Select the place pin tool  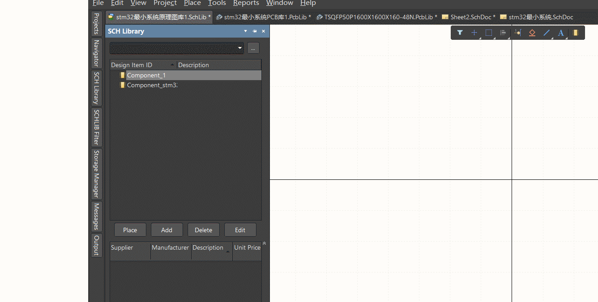coord(518,33)
